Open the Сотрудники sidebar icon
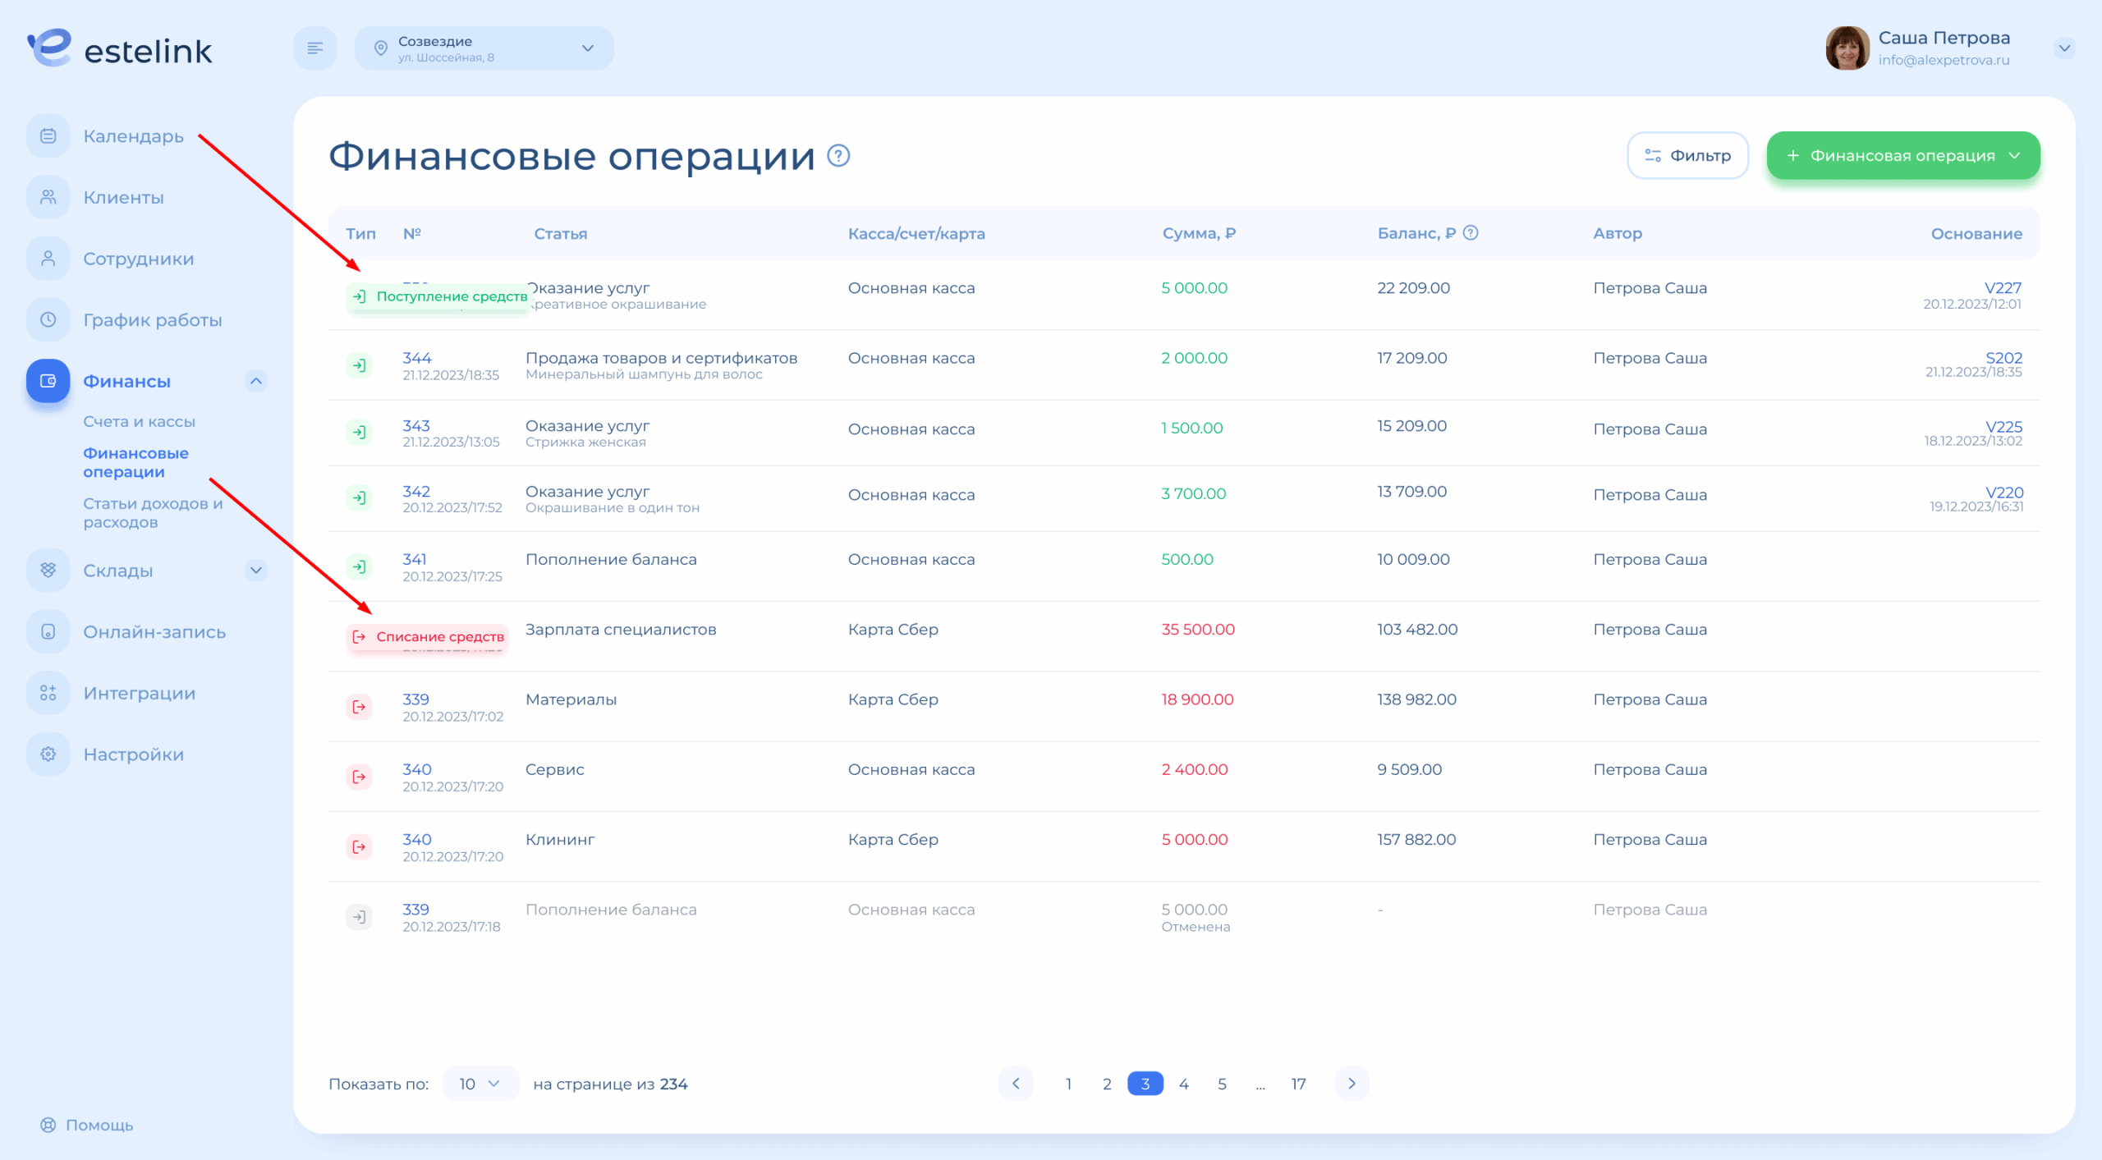 [48, 259]
